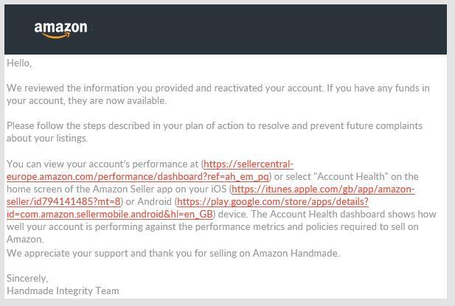Click "Amazon Seller app on your iOS" text
Viewport: 455px width, 306px height.
pos(159,189)
